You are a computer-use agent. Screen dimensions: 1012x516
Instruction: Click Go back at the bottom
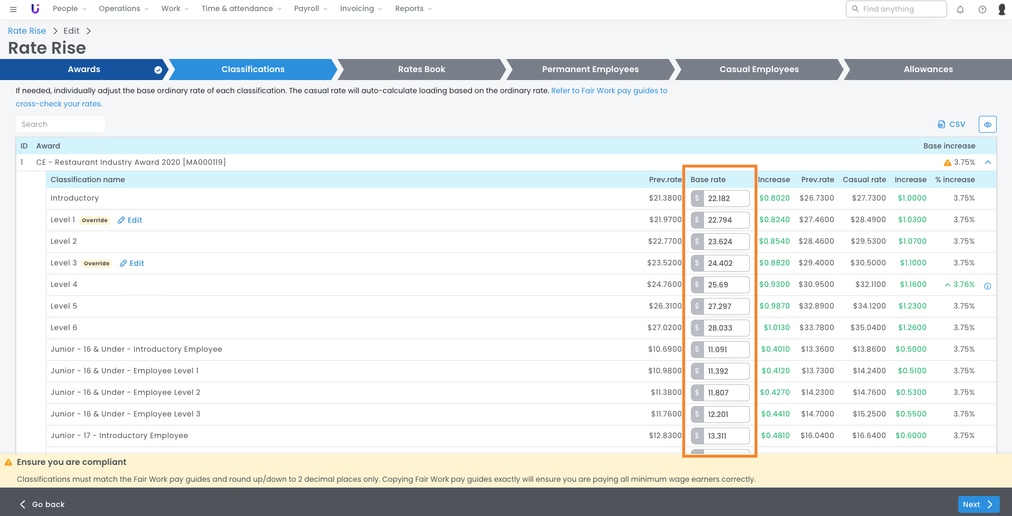click(x=42, y=504)
